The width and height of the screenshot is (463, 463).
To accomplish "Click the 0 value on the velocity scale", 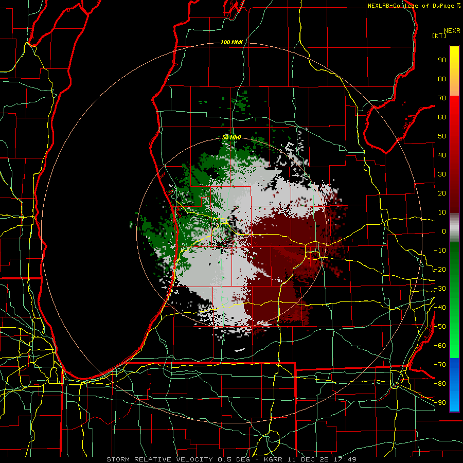I will (x=444, y=231).
